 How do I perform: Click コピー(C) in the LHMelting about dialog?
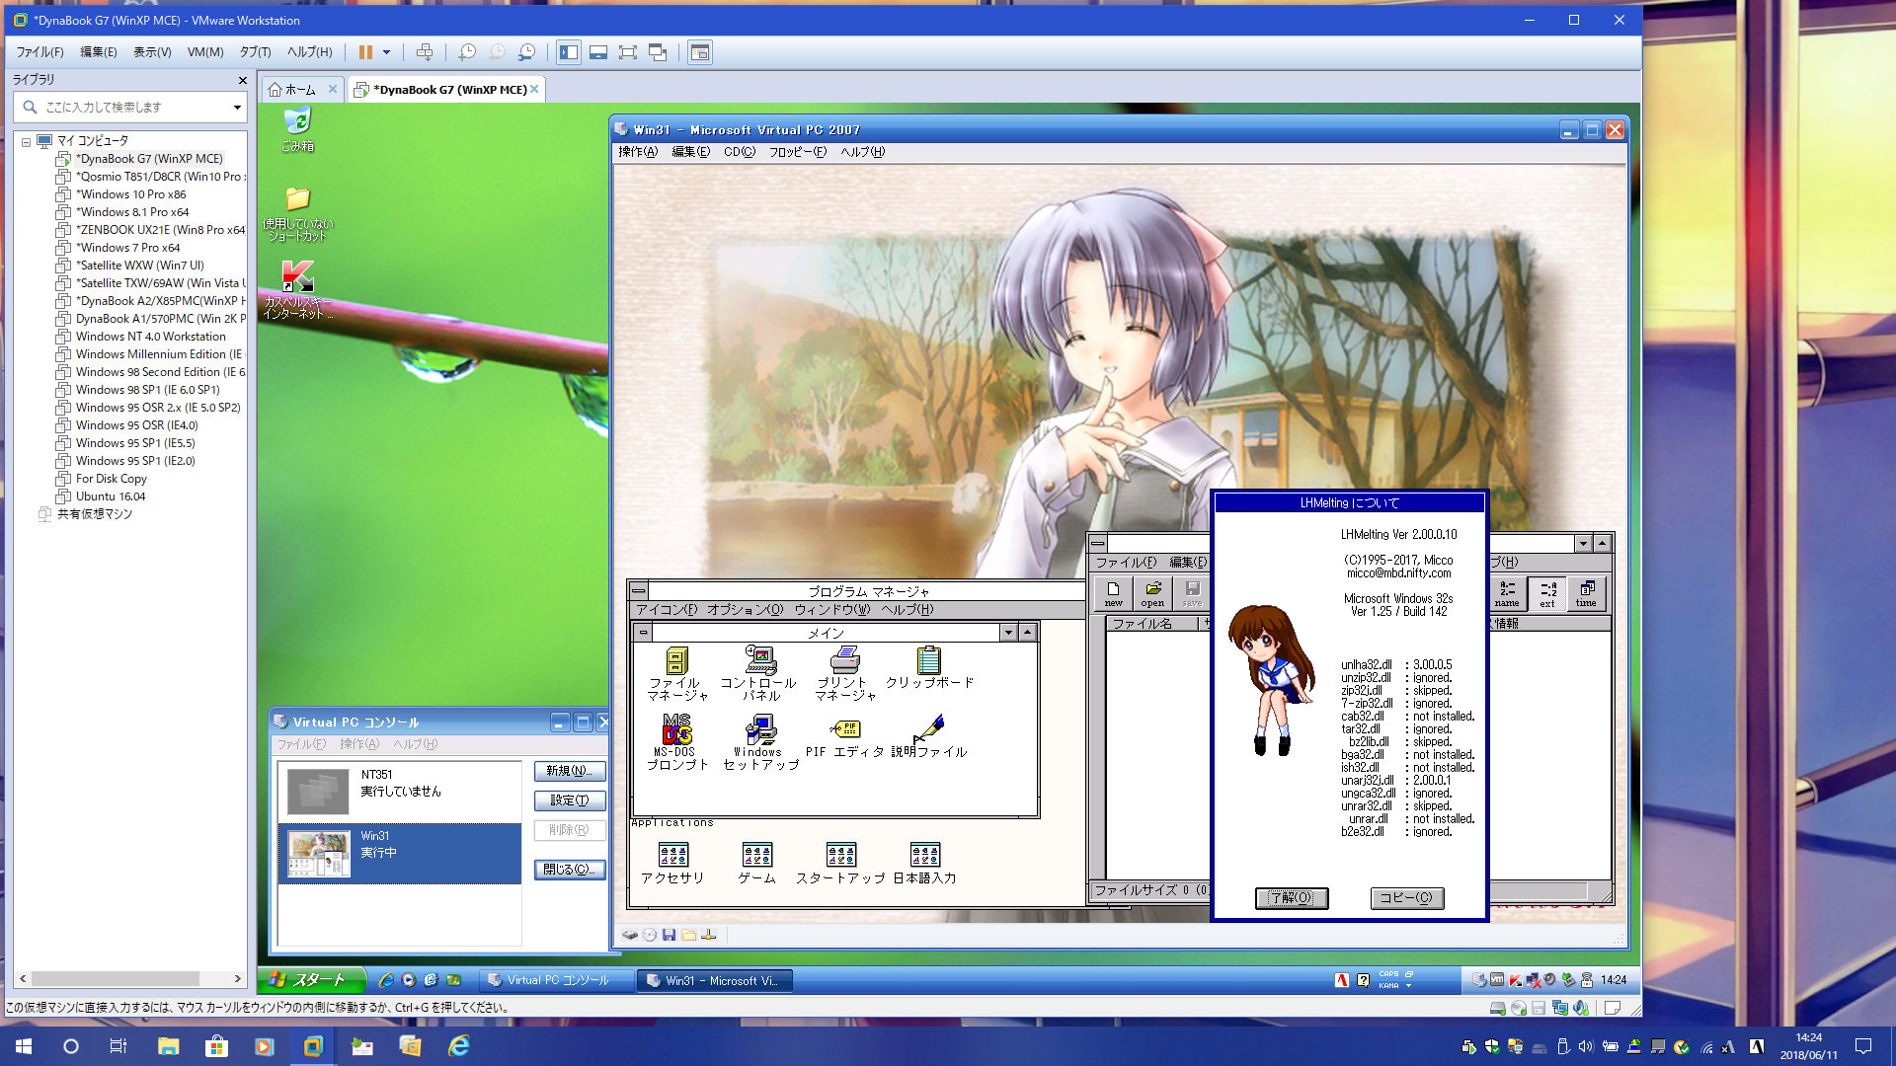pos(1407,898)
